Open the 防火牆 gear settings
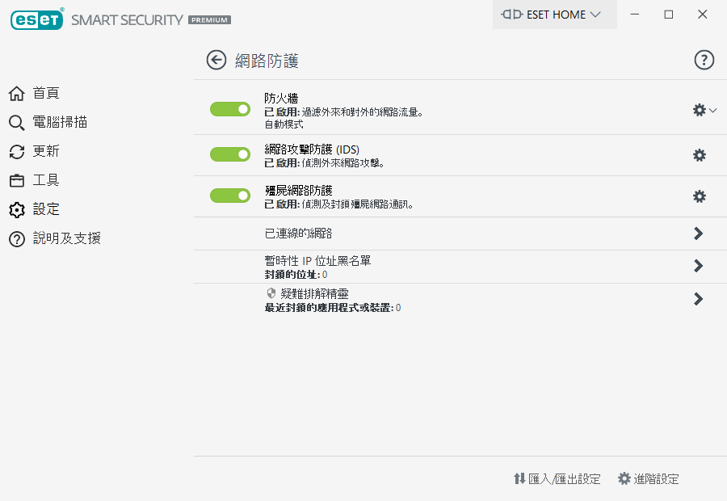The width and height of the screenshot is (727, 501). (x=700, y=110)
